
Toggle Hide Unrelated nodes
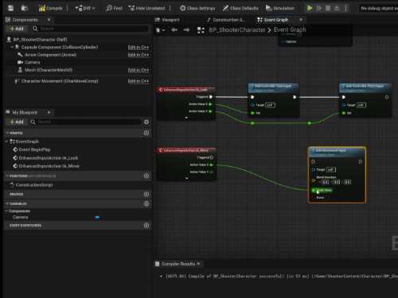(x=146, y=8)
